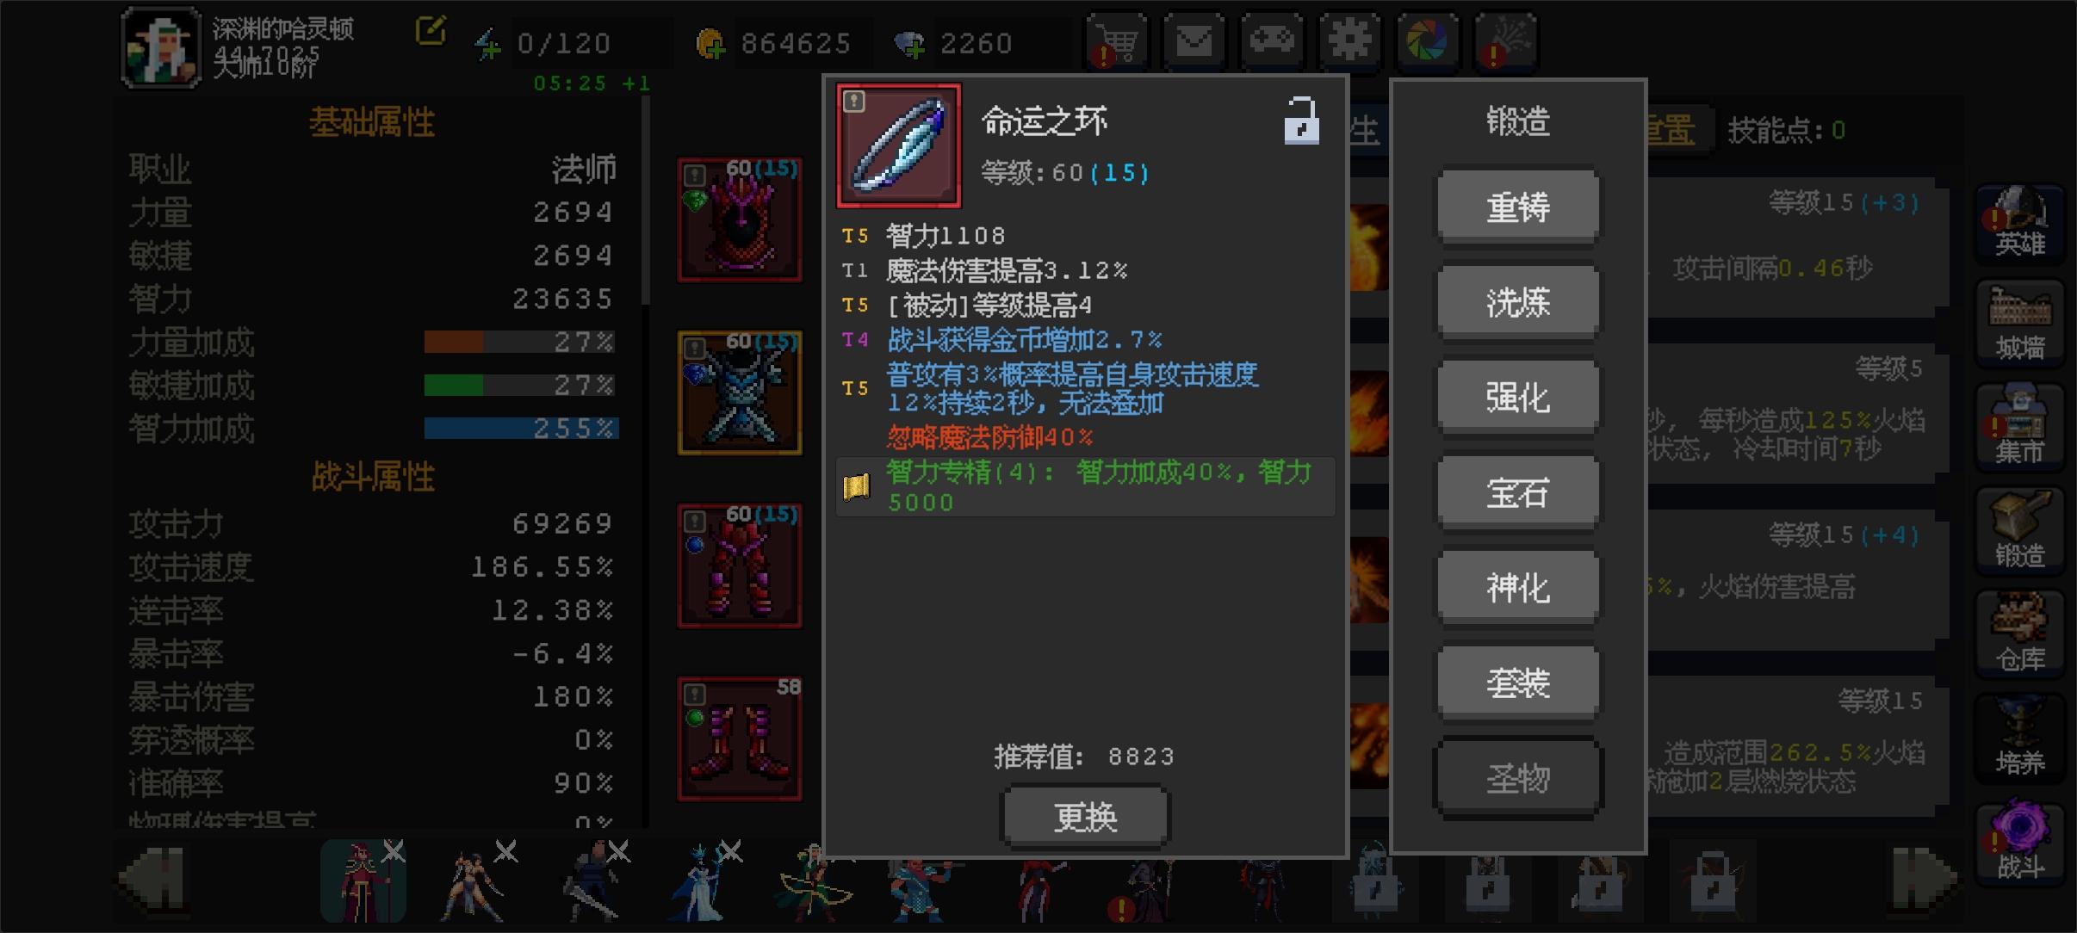Choose the 宝石 gem option
The image size is (2077, 933).
(1517, 493)
